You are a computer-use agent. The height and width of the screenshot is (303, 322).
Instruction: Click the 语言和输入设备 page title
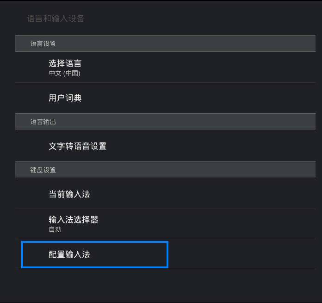pos(56,19)
